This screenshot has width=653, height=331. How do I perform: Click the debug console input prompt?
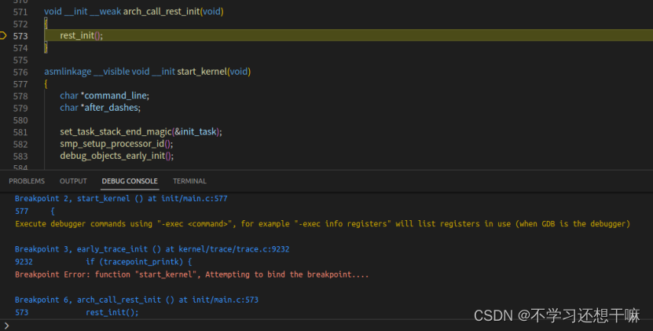click(x=327, y=325)
